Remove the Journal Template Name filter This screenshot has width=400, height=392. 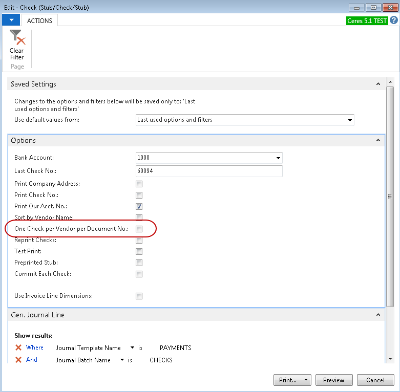18,348
